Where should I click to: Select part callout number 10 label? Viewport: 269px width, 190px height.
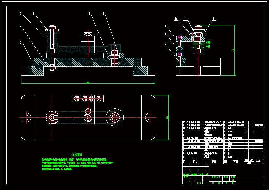click(x=176, y=19)
